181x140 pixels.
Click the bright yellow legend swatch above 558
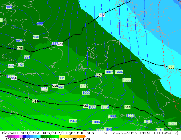click(61, 136)
